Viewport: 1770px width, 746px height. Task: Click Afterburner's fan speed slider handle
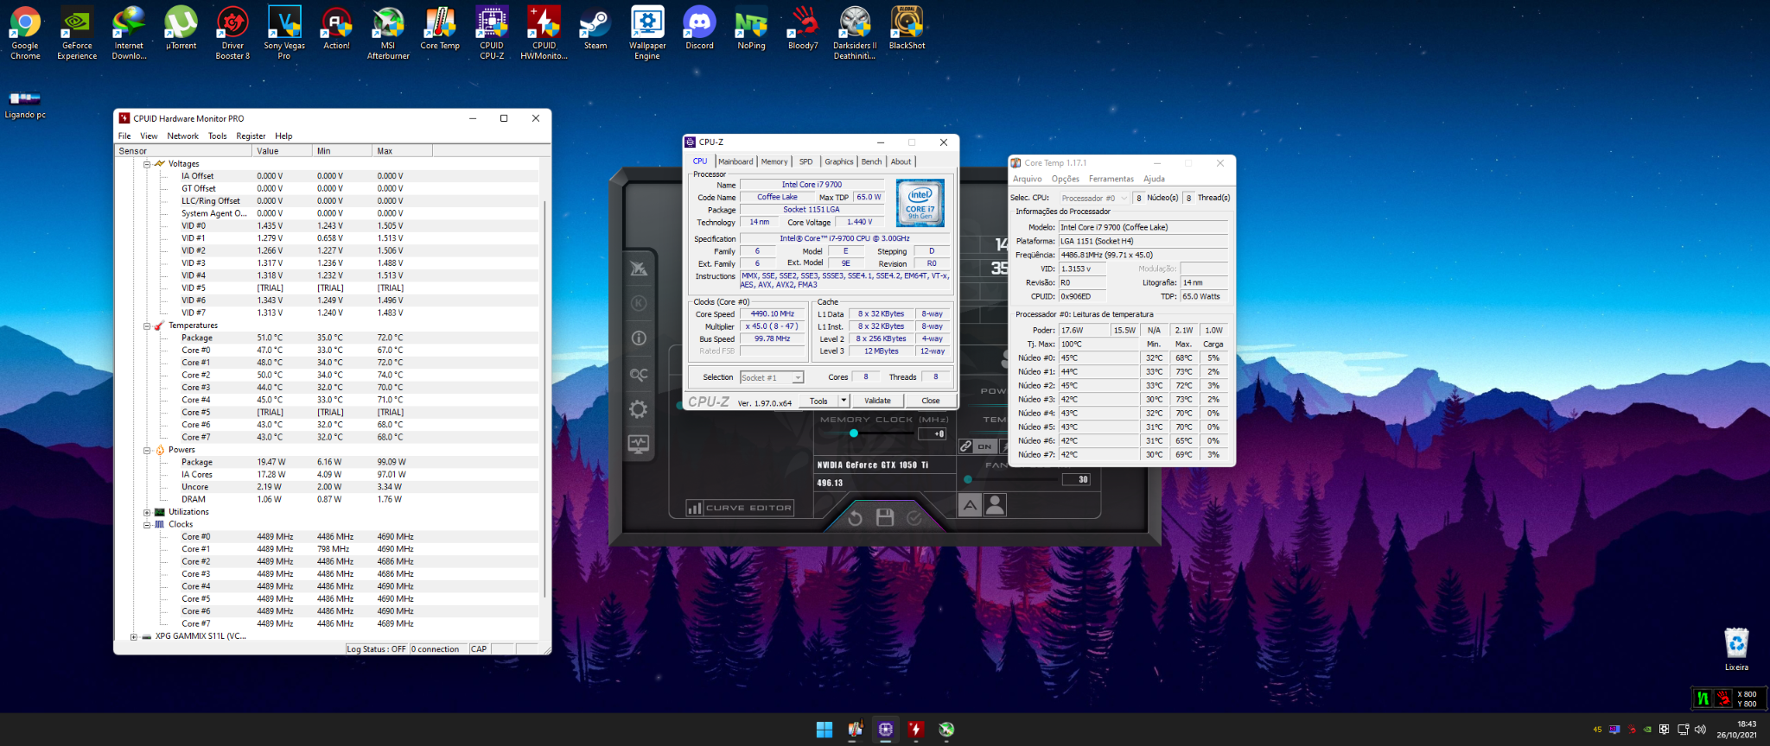(x=967, y=479)
